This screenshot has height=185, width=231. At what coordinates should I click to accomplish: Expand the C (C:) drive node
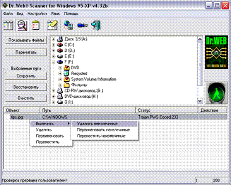coord(53,45)
